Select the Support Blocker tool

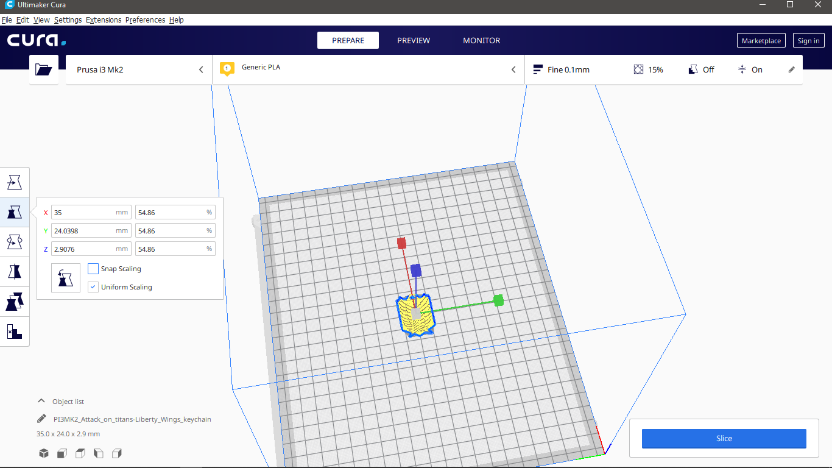pyautogui.click(x=15, y=331)
